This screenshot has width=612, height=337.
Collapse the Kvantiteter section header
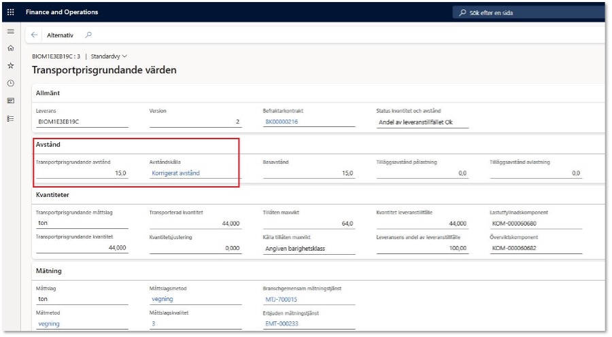click(54, 196)
